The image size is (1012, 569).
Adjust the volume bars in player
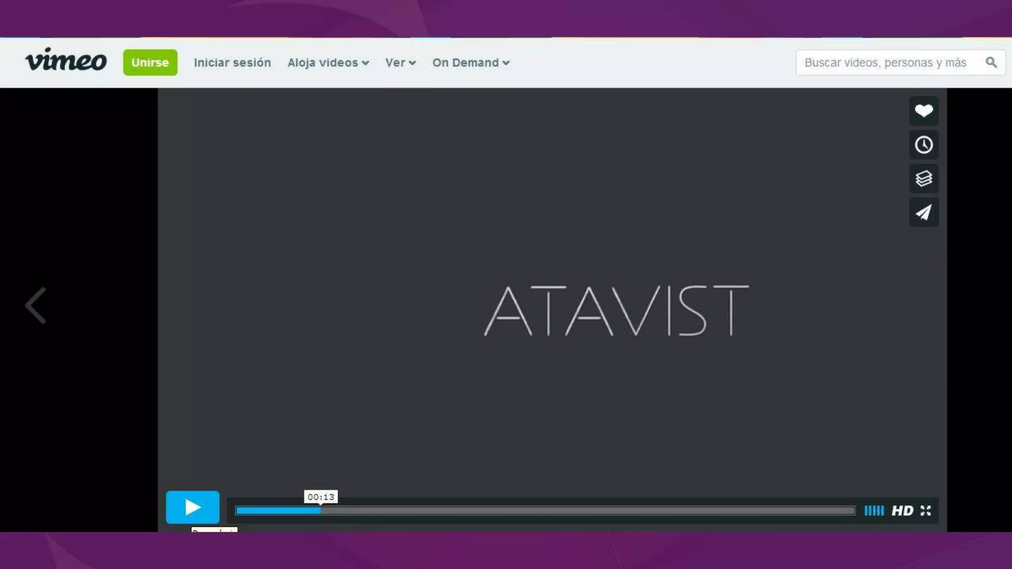(x=874, y=511)
